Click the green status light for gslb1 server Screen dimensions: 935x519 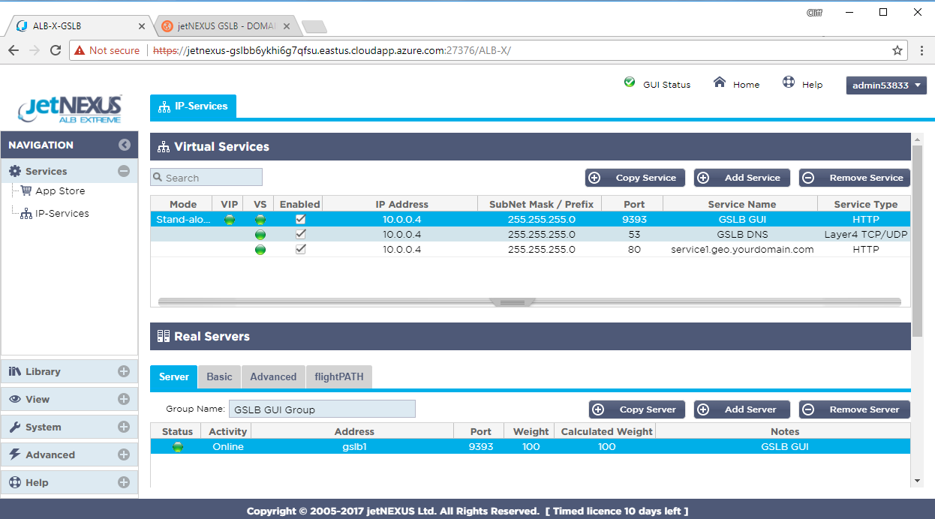tap(178, 447)
